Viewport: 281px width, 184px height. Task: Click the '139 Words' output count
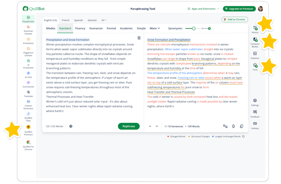[194, 127]
